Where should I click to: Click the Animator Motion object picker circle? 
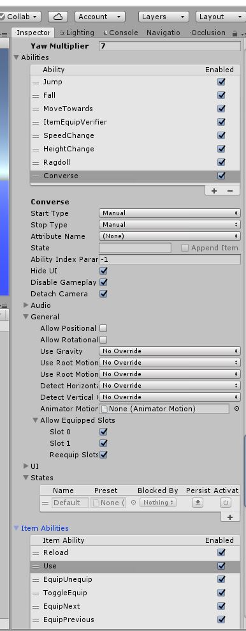pos(236,409)
